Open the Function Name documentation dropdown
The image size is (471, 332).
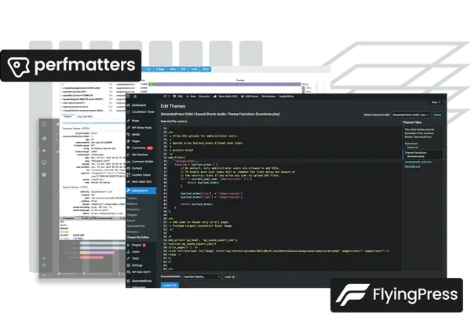(x=202, y=276)
